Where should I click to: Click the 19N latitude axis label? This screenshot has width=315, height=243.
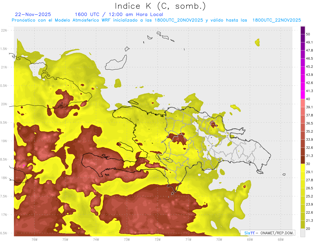coord(4,141)
